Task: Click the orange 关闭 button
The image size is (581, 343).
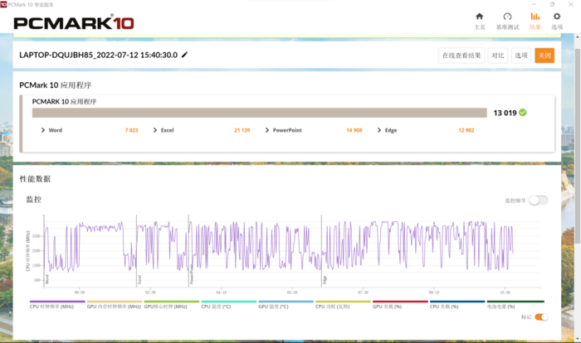Action: (x=544, y=56)
